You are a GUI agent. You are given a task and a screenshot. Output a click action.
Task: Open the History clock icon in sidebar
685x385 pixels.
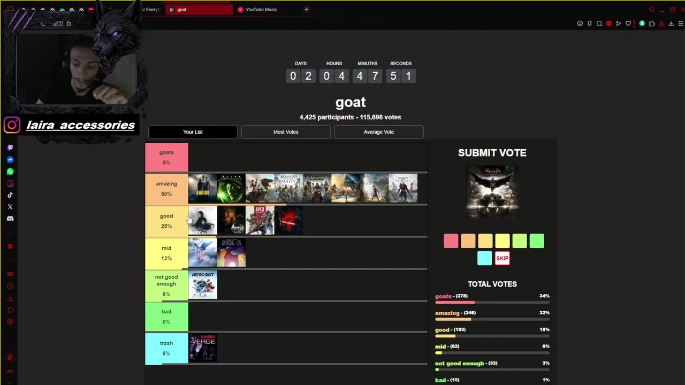click(x=10, y=286)
